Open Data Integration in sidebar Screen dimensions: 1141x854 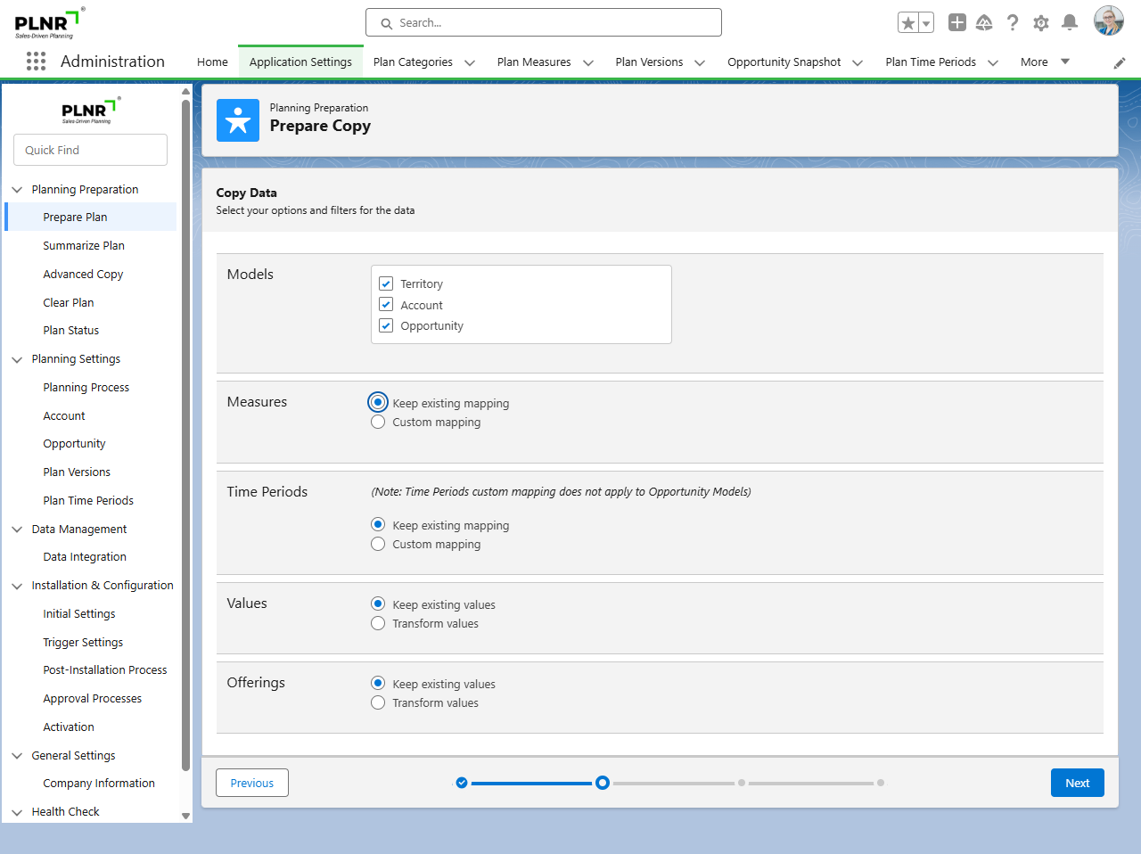(85, 556)
